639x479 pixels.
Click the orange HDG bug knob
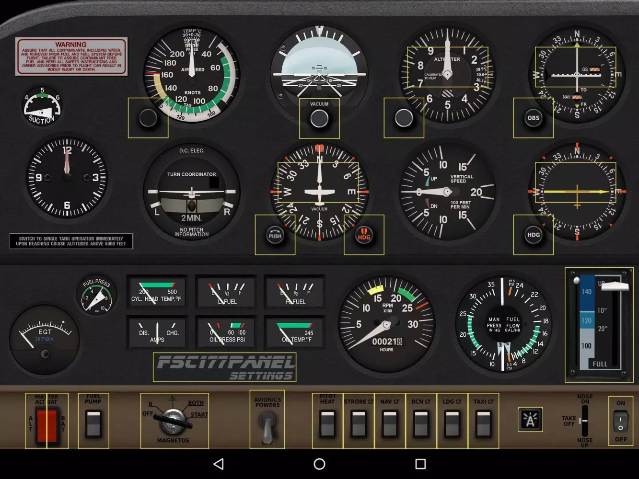[364, 235]
